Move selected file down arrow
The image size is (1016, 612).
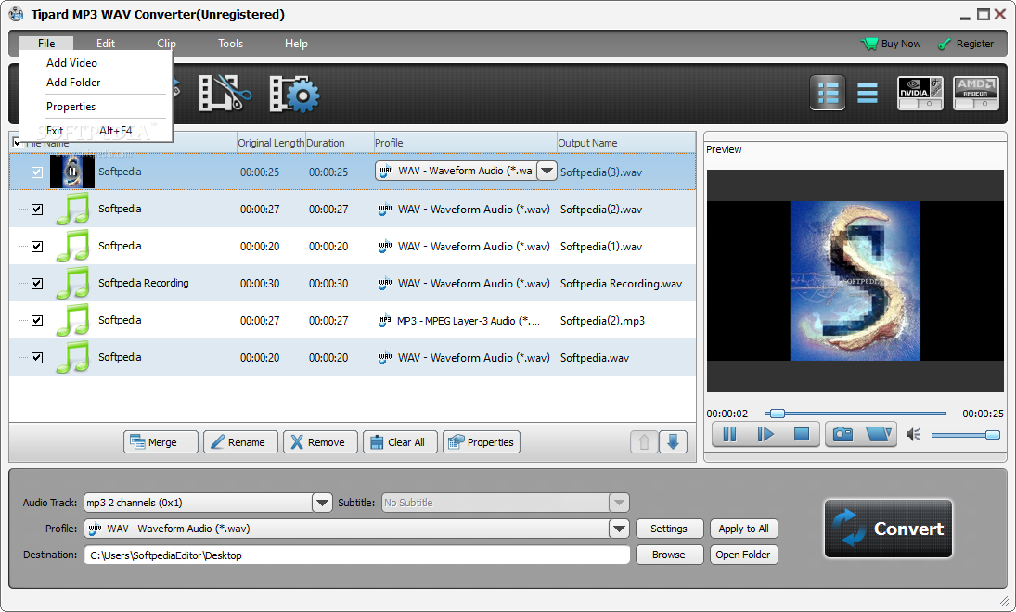674,441
